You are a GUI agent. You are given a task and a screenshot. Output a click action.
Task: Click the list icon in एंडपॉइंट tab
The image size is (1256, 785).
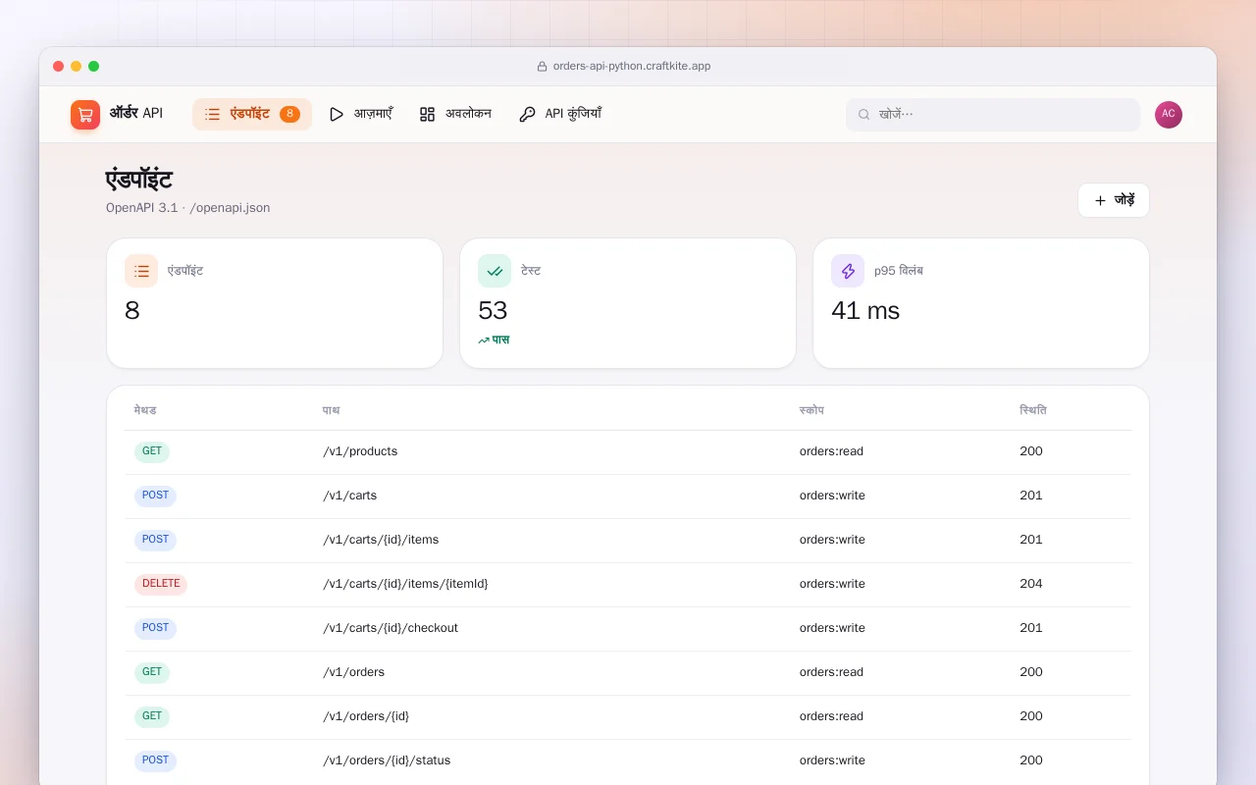point(212,114)
